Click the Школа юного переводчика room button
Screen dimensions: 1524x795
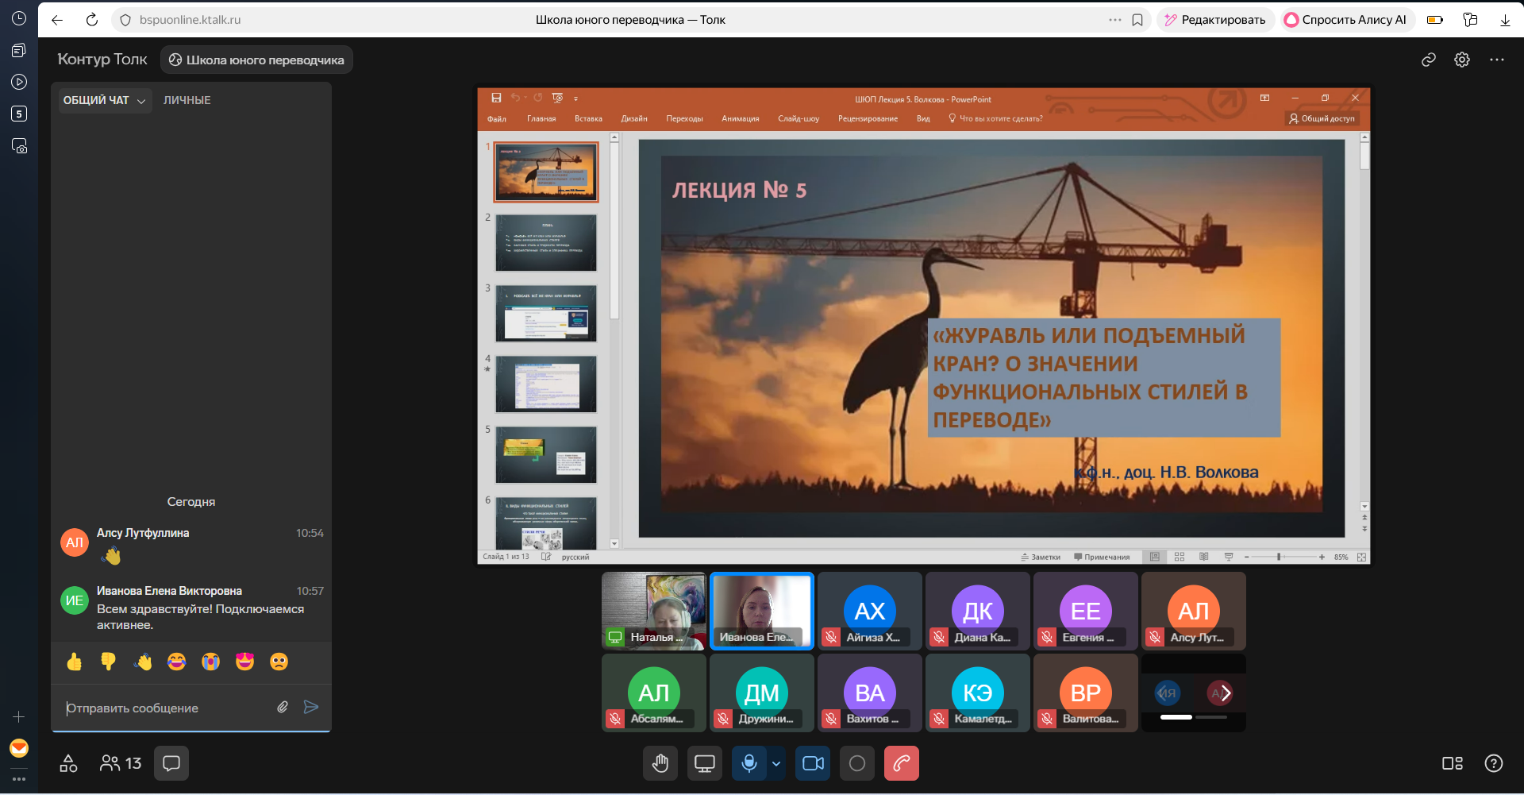click(x=256, y=60)
